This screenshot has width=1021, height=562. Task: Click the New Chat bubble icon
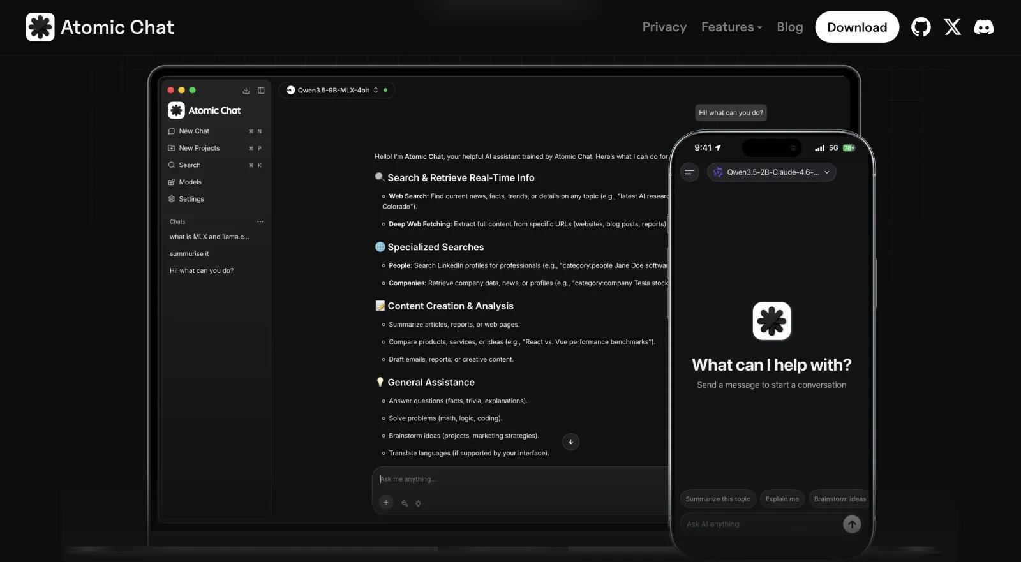pyautogui.click(x=172, y=131)
